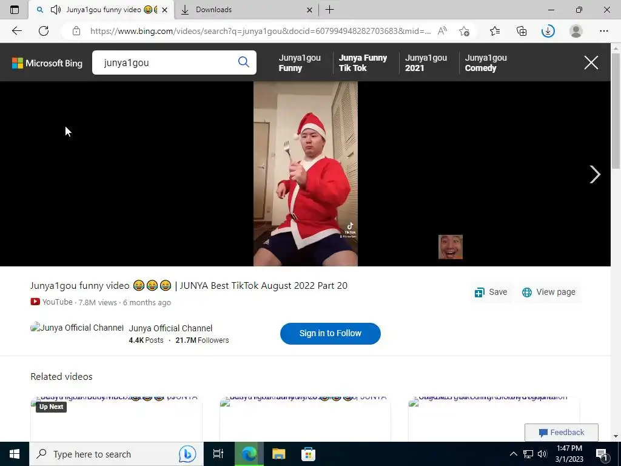Screen dimensions: 621x466
Task: Switch to Microsoft Edge on taskbar
Action: tap(249, 454)
